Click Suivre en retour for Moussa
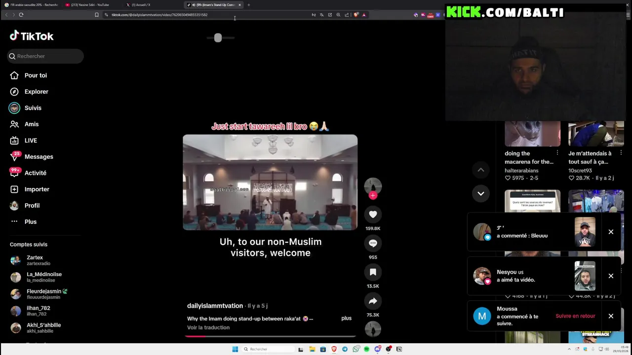This screenshot has width=632, height=355. 575,316
